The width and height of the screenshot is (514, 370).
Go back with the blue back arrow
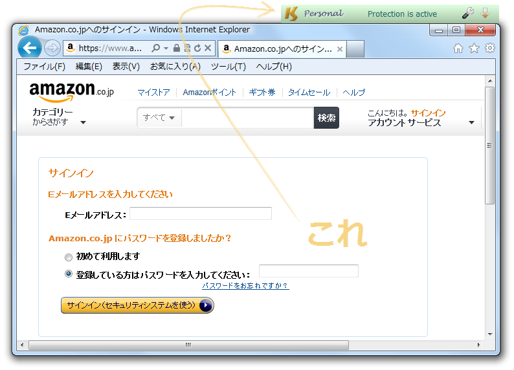coord(30,48)
